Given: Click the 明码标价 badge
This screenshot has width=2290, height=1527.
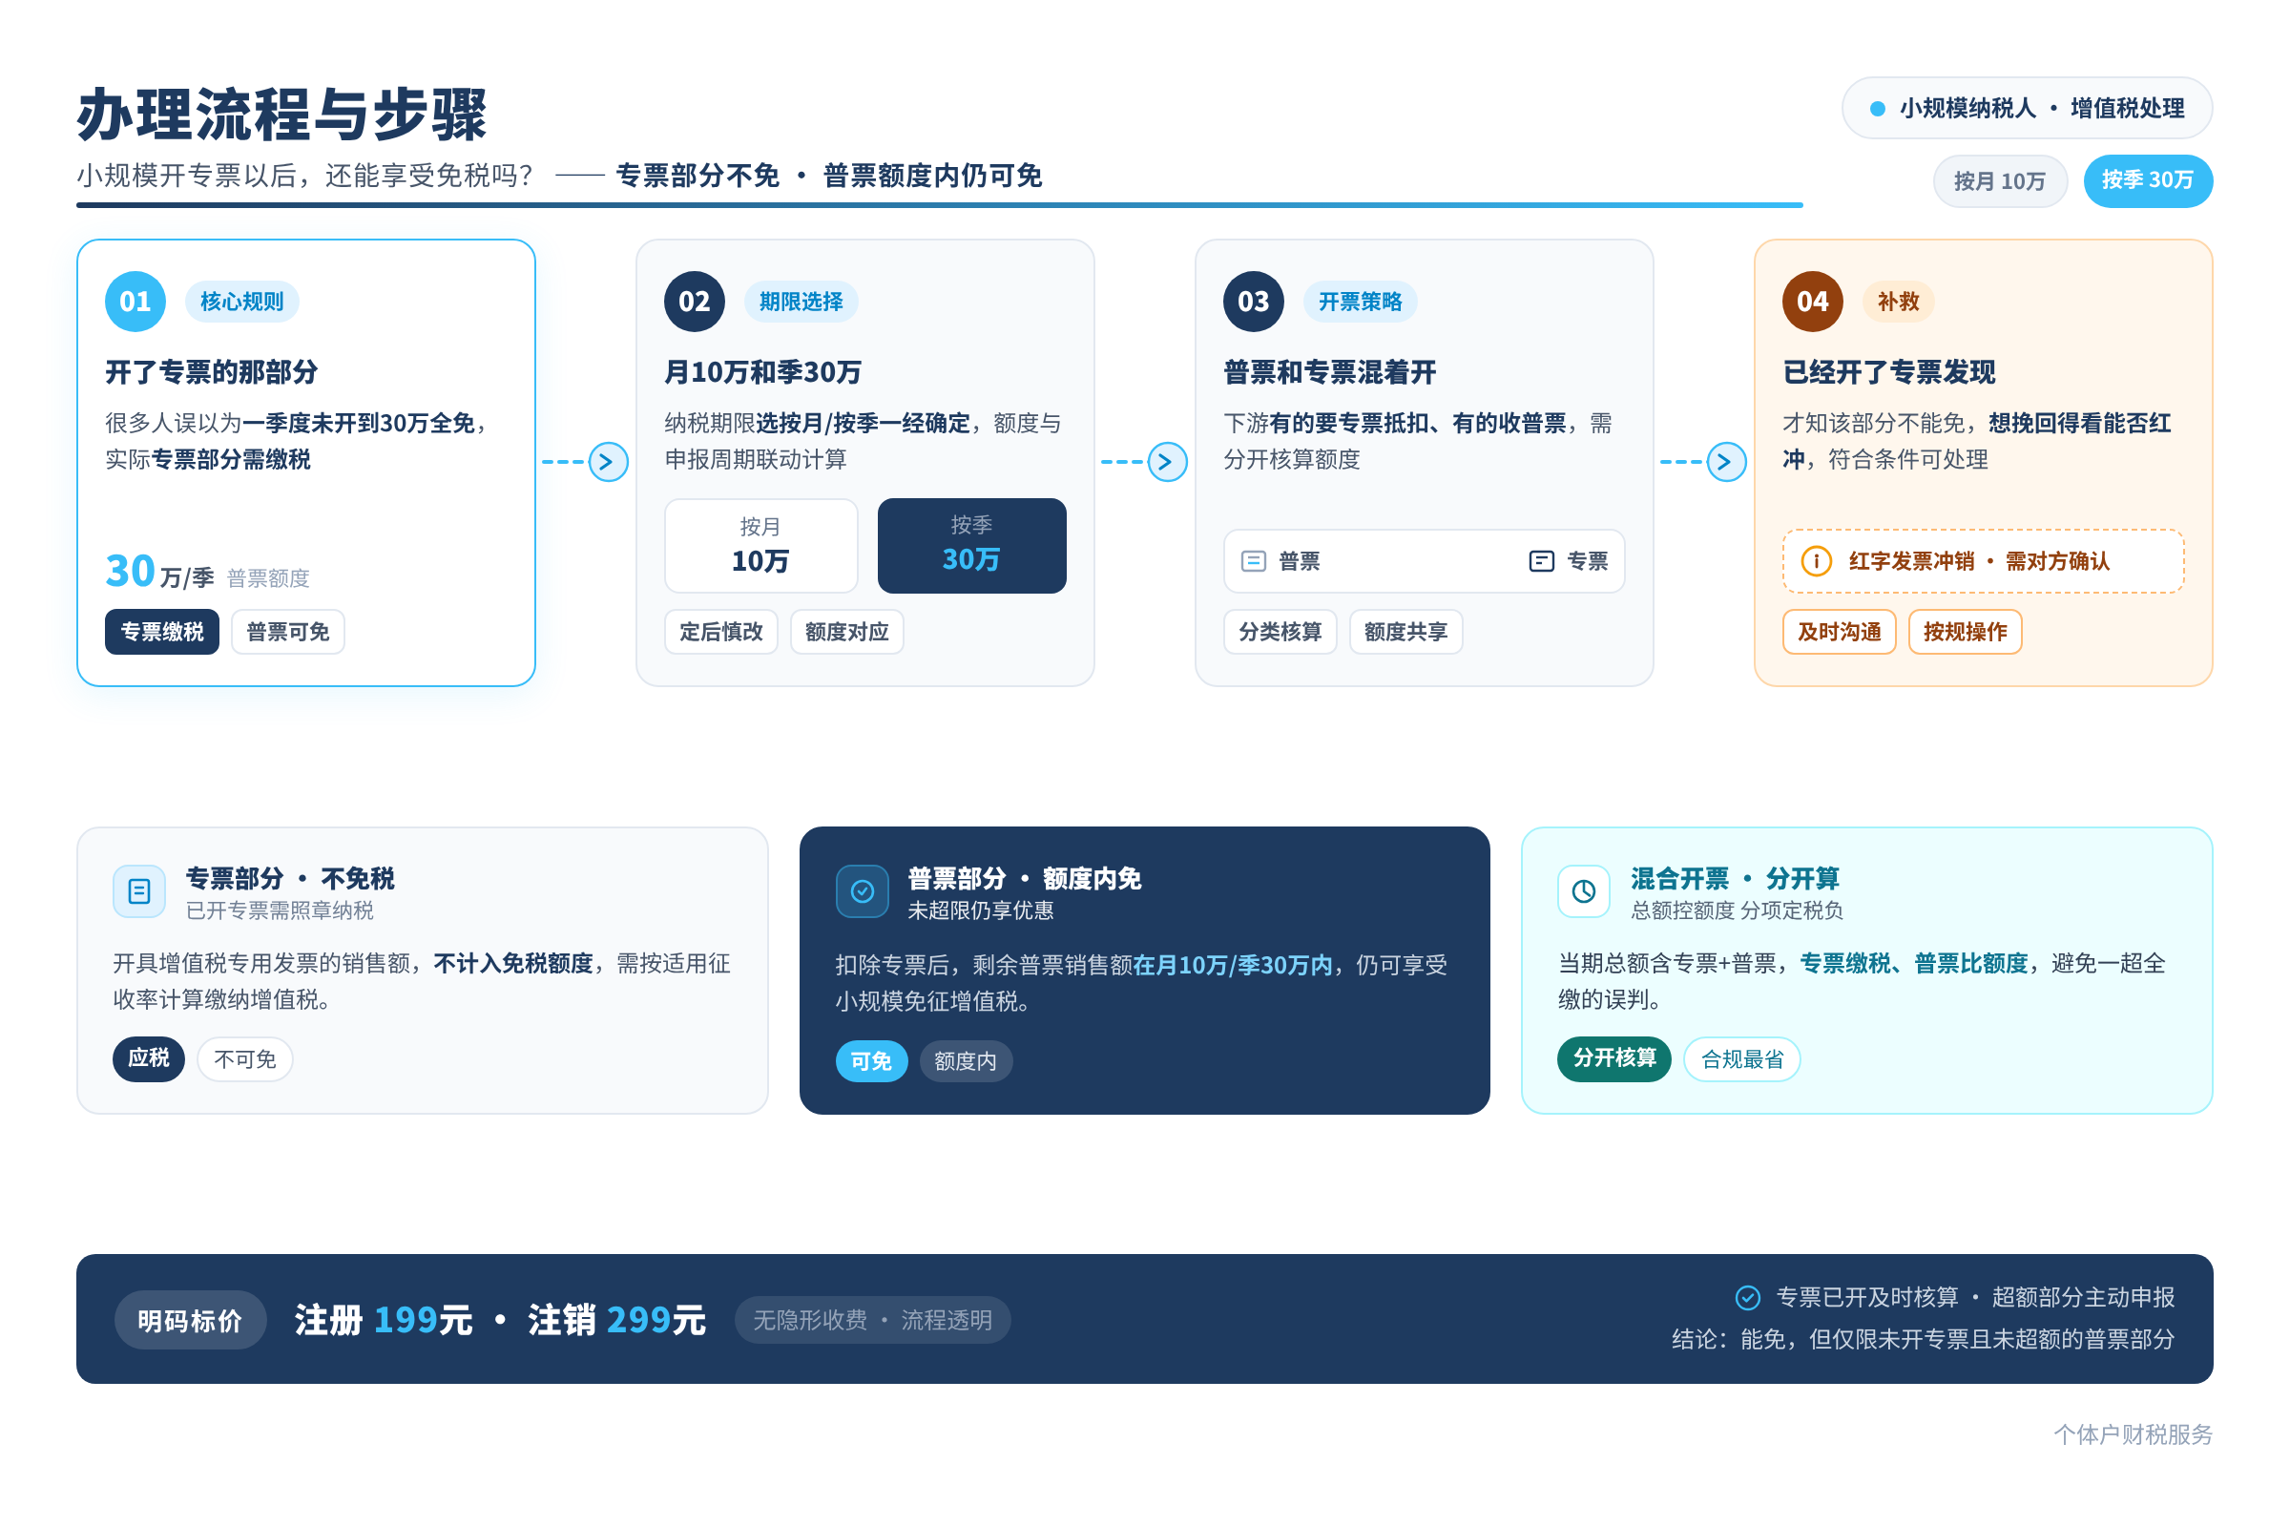Looking at the screenshot, I should point(190,1321).
